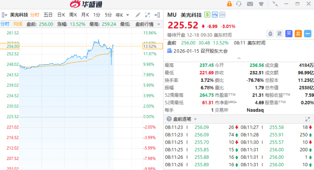Viewport: 314px width, 170px height.
Task: Click the 225.52 last price
Action: (183, 25)
